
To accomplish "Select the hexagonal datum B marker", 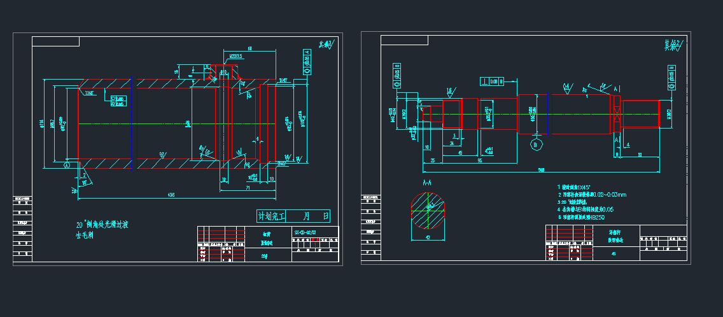I will (x=535, y=144).
